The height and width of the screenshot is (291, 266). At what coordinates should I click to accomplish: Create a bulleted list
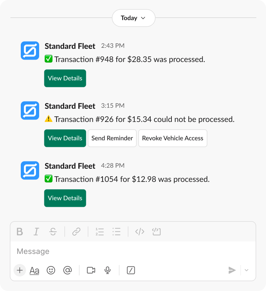click(116, 231)
